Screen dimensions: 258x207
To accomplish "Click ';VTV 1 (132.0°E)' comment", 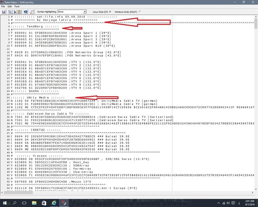I will [85, 62].
